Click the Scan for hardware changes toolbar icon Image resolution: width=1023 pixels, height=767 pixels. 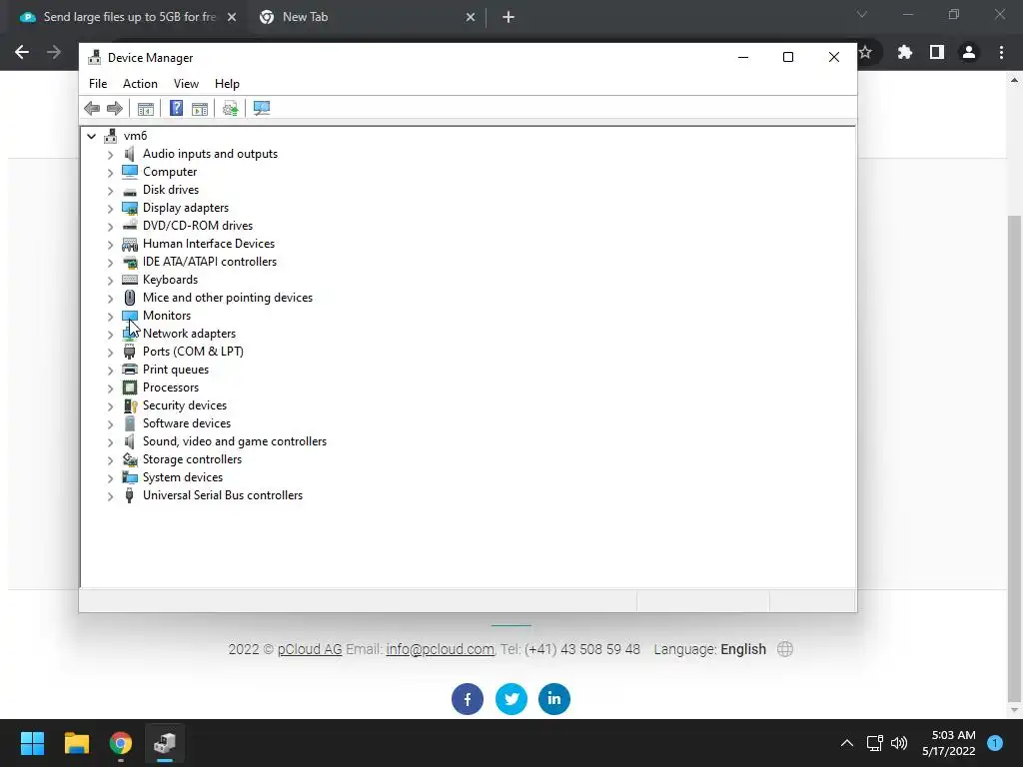coord(262,108)
